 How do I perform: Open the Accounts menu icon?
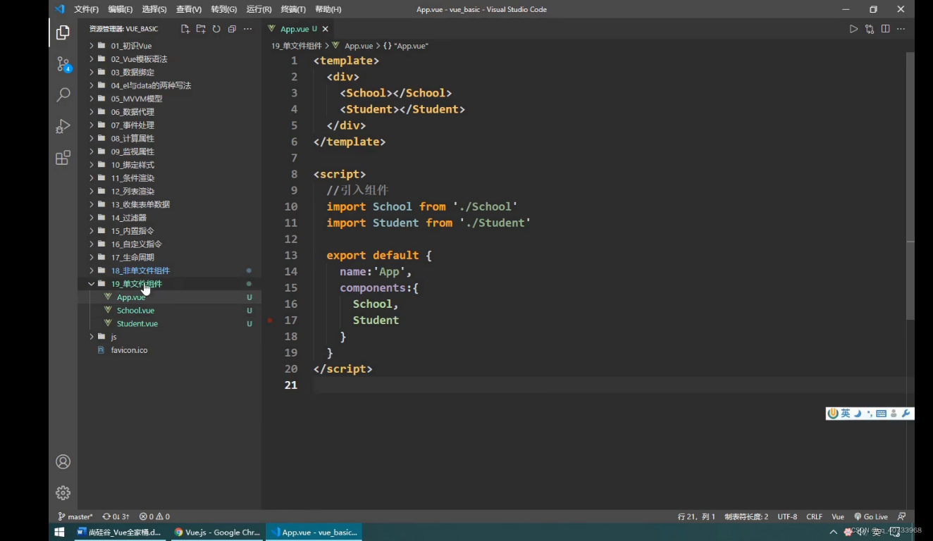(63, 461)
